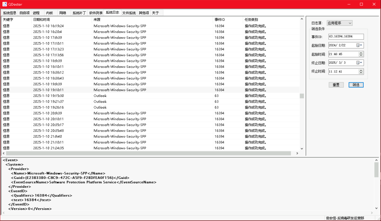Switch to the 其他项 tab
This screenshot has height=221, width=381.
coord(144,13)
